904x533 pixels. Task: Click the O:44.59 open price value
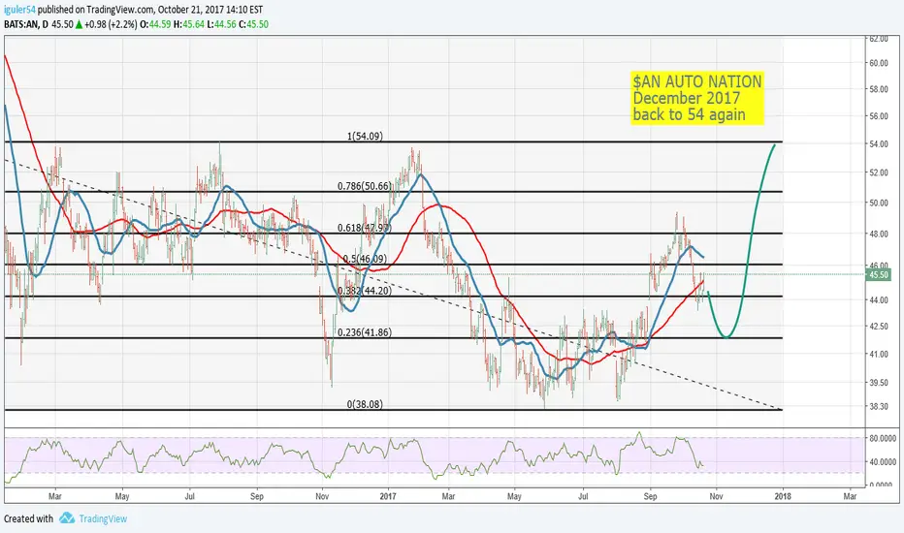click(156, 24)
